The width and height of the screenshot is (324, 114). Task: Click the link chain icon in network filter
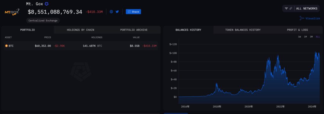291,8
